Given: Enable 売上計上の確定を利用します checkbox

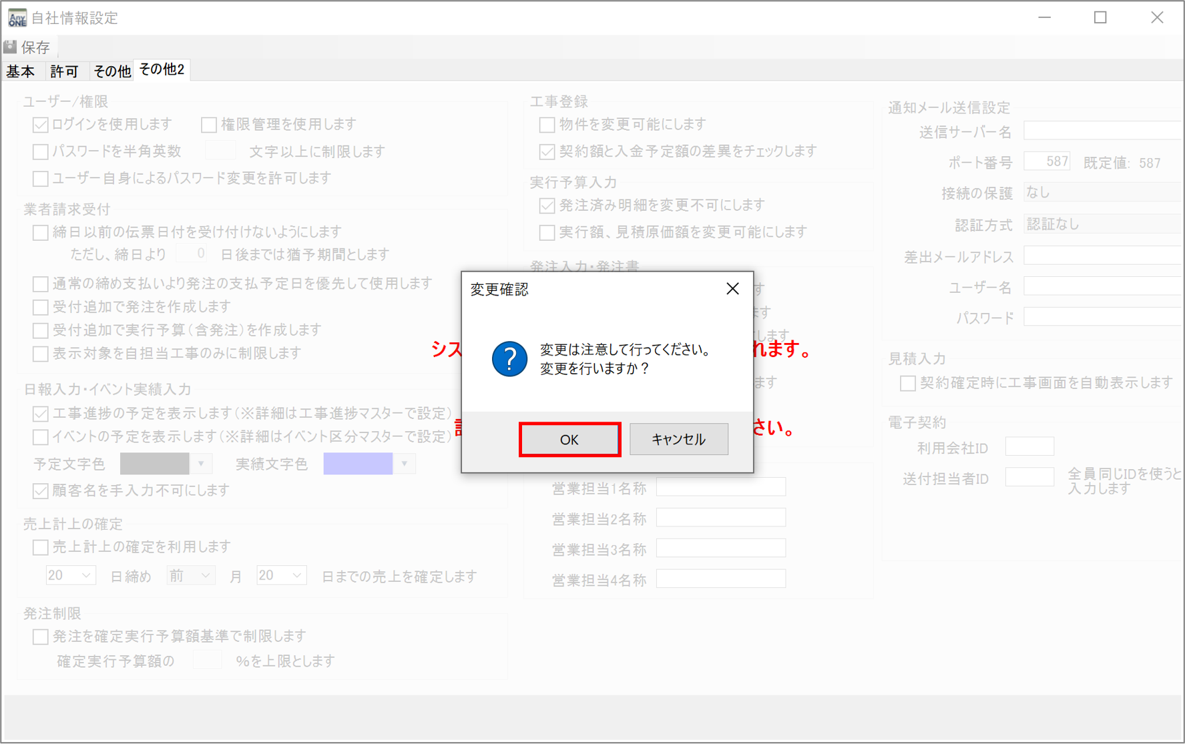Looking at the screenshot, I should 41,547.
